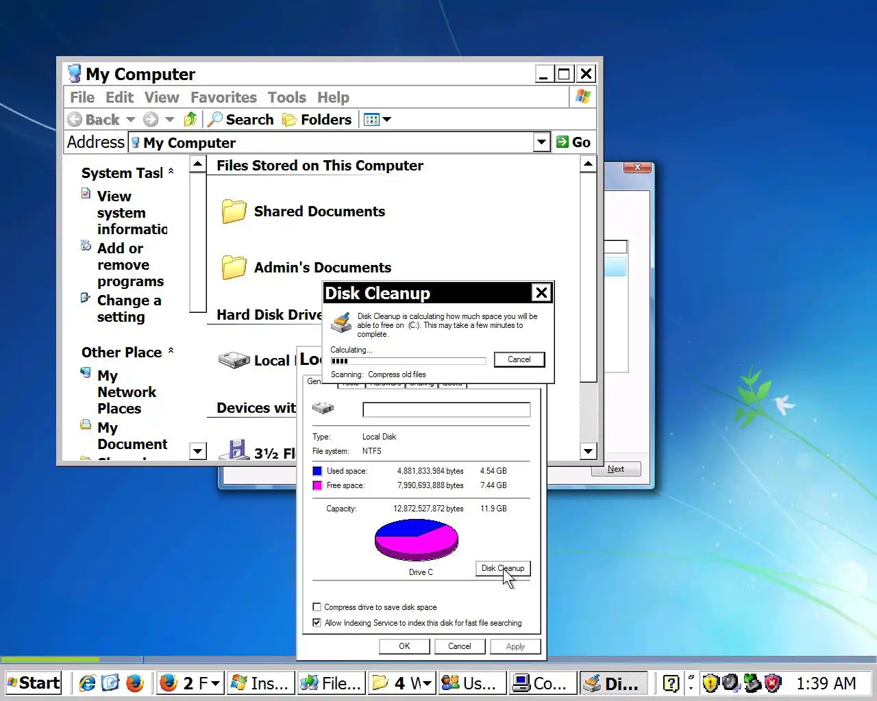The image size is (877, 701).
Task: Click Change a setting task
Action: click(x=129, y=309)
